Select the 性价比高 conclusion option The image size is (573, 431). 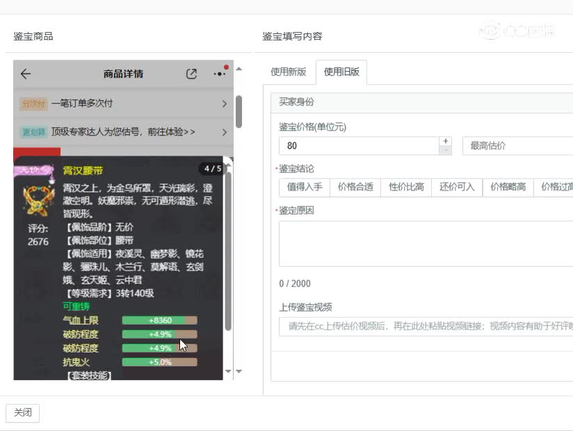coord(406,187)
